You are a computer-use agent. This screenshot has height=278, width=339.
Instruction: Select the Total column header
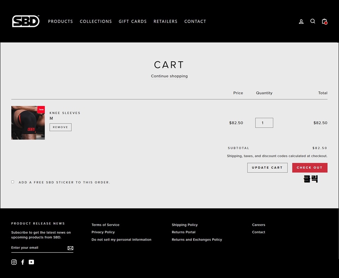(x=322, y=93)
